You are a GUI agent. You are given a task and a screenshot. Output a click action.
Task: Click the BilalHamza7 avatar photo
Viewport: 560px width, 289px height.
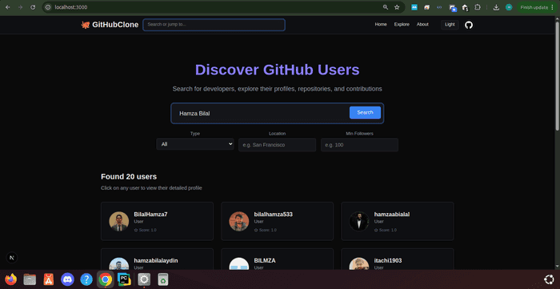[x=119, y=222]
